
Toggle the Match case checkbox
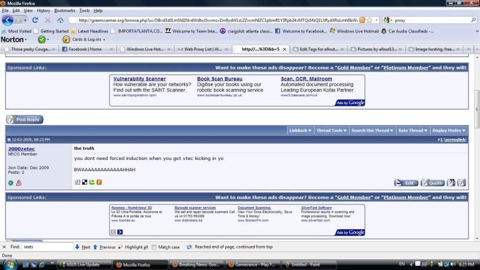tap(154, 247)
